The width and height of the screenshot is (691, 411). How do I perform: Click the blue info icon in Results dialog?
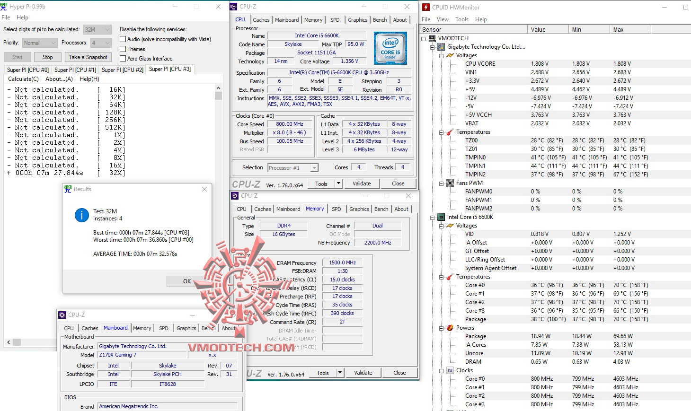(x=81, y=215)
